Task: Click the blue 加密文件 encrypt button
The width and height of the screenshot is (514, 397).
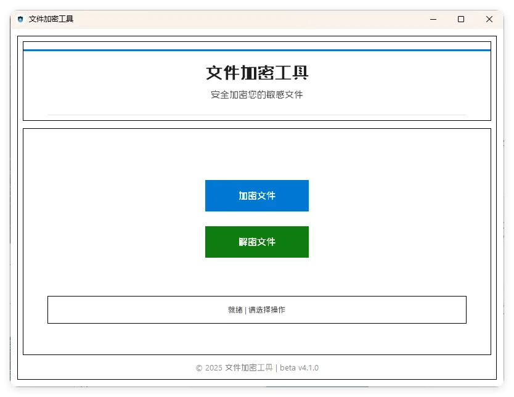Action: click(x=256, y=195)
